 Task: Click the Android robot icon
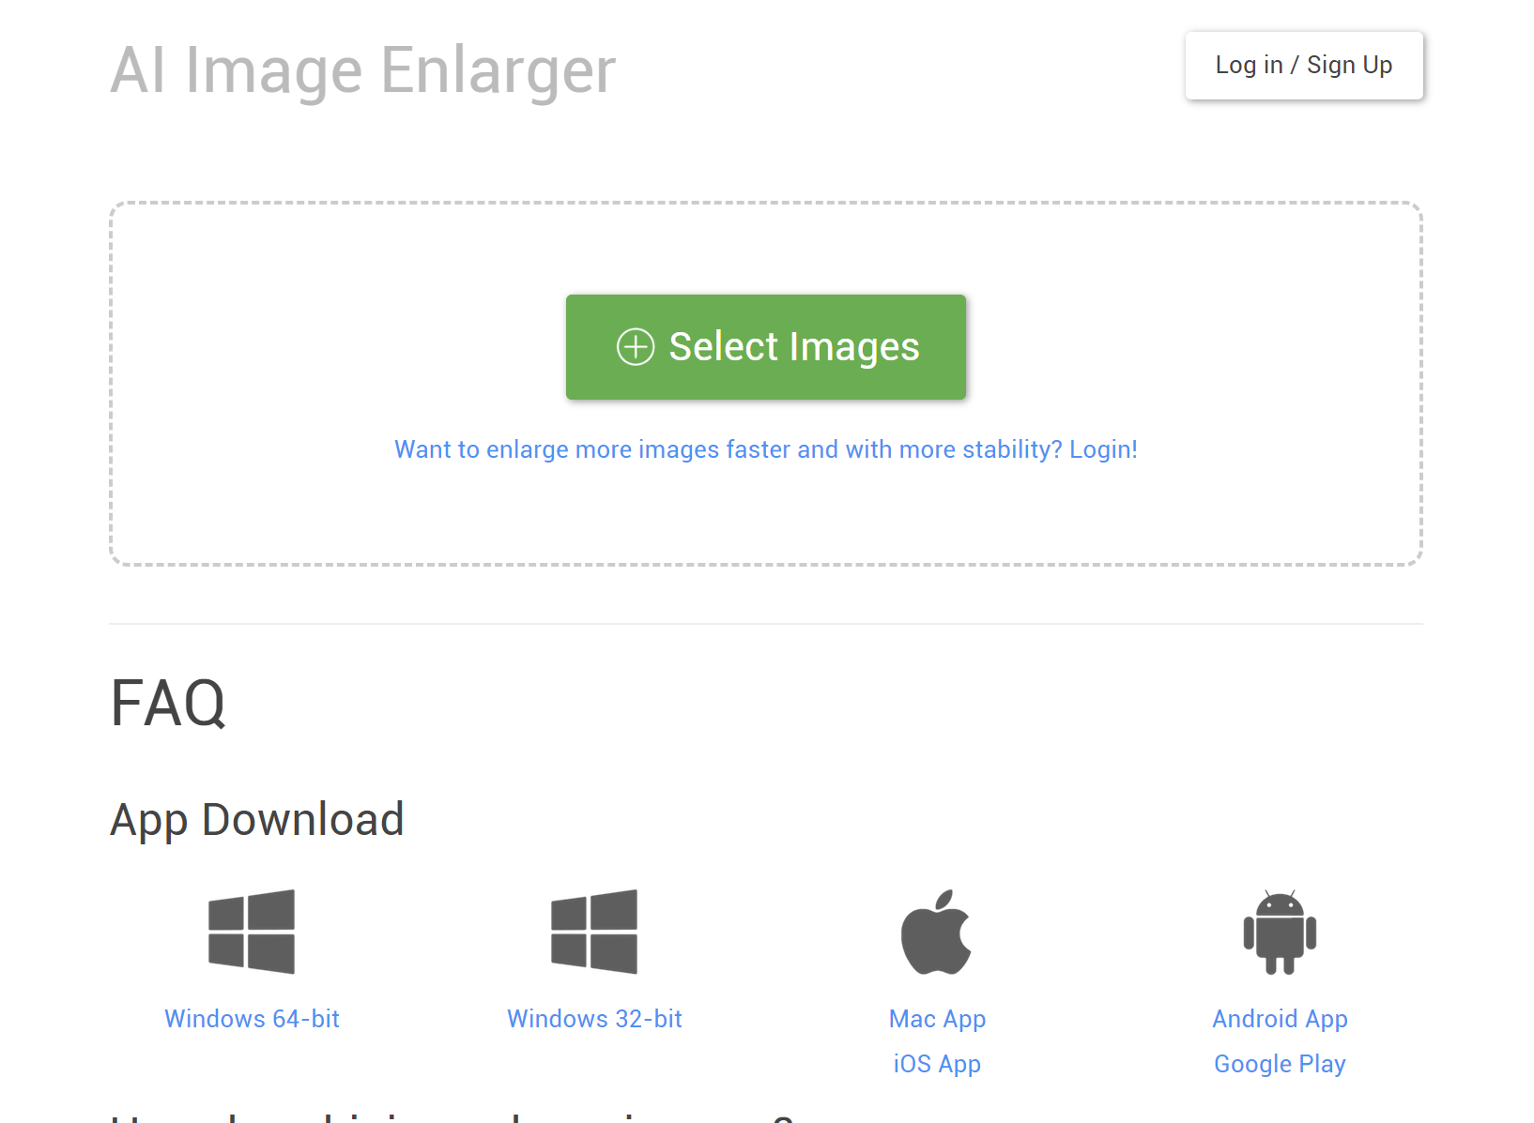pyautogui.click(x=1280, y=932)
